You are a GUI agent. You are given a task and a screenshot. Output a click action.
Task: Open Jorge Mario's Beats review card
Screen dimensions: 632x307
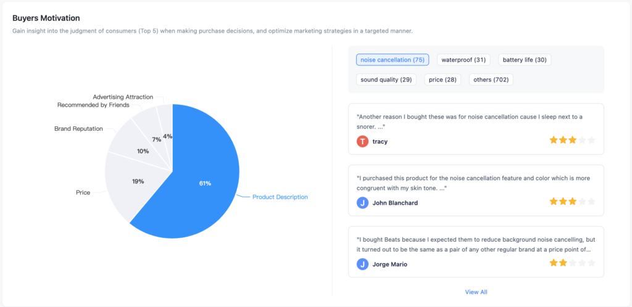476,252
